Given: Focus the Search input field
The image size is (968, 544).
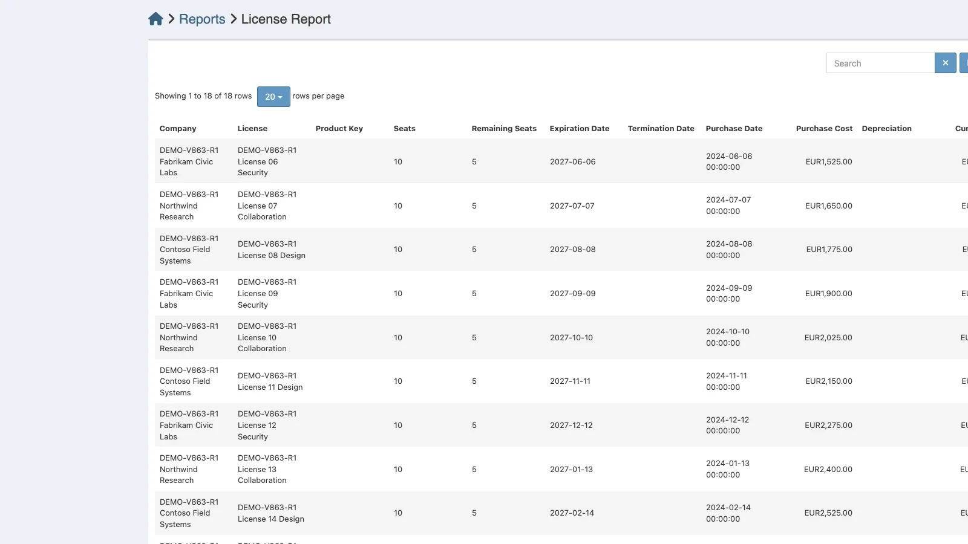Looking at the screenshot, I should (880, 63).
